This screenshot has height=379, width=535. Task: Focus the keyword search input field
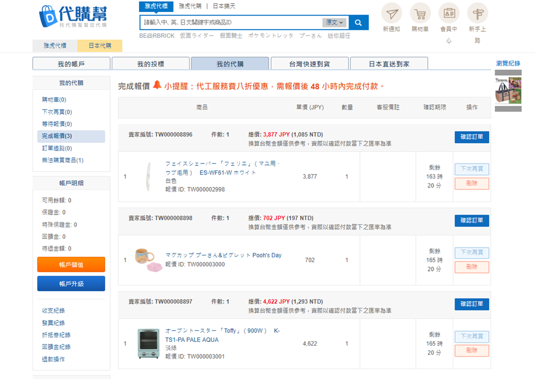231,22
